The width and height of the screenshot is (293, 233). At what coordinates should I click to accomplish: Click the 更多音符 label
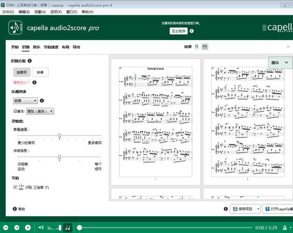coord(95,143)
